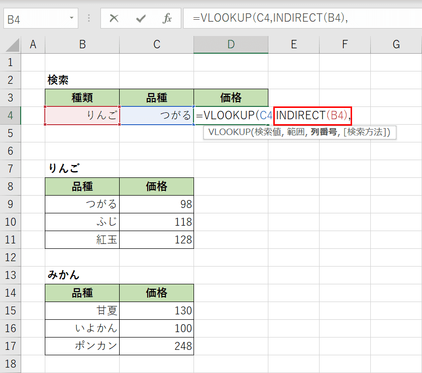Select row 18 header
Screen dimensions: 422x373
pyautogui.click(x=10, y=364)
